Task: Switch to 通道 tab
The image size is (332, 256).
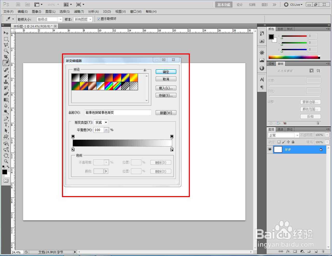Action: pyautogui.click(x=280, y=129)
